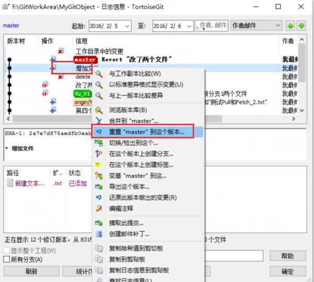The image size is (314, 282).
Task: Click the log list scroll left arrow
Action: (x=8, y=119)
